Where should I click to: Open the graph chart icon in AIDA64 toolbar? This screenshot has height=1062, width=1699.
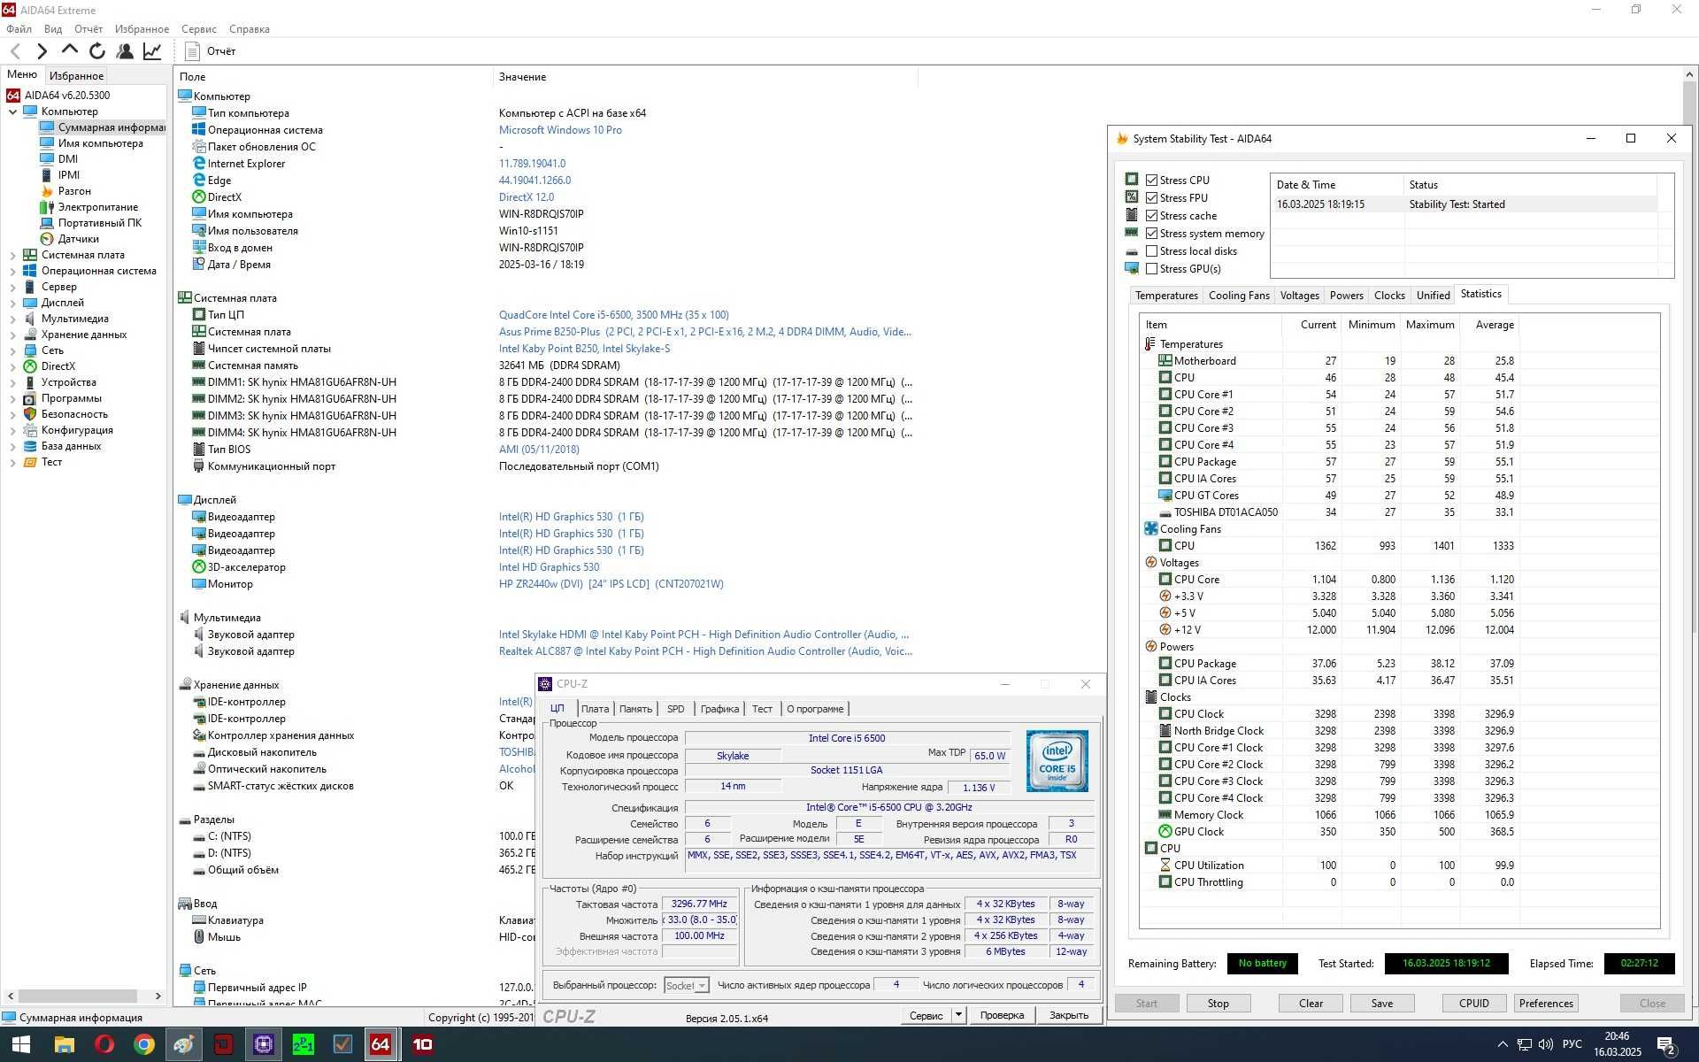[152, 51]
